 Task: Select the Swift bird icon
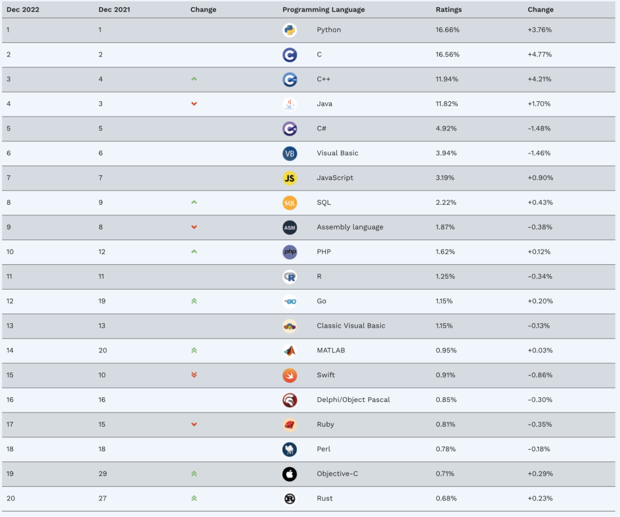[x=290, y=376]
